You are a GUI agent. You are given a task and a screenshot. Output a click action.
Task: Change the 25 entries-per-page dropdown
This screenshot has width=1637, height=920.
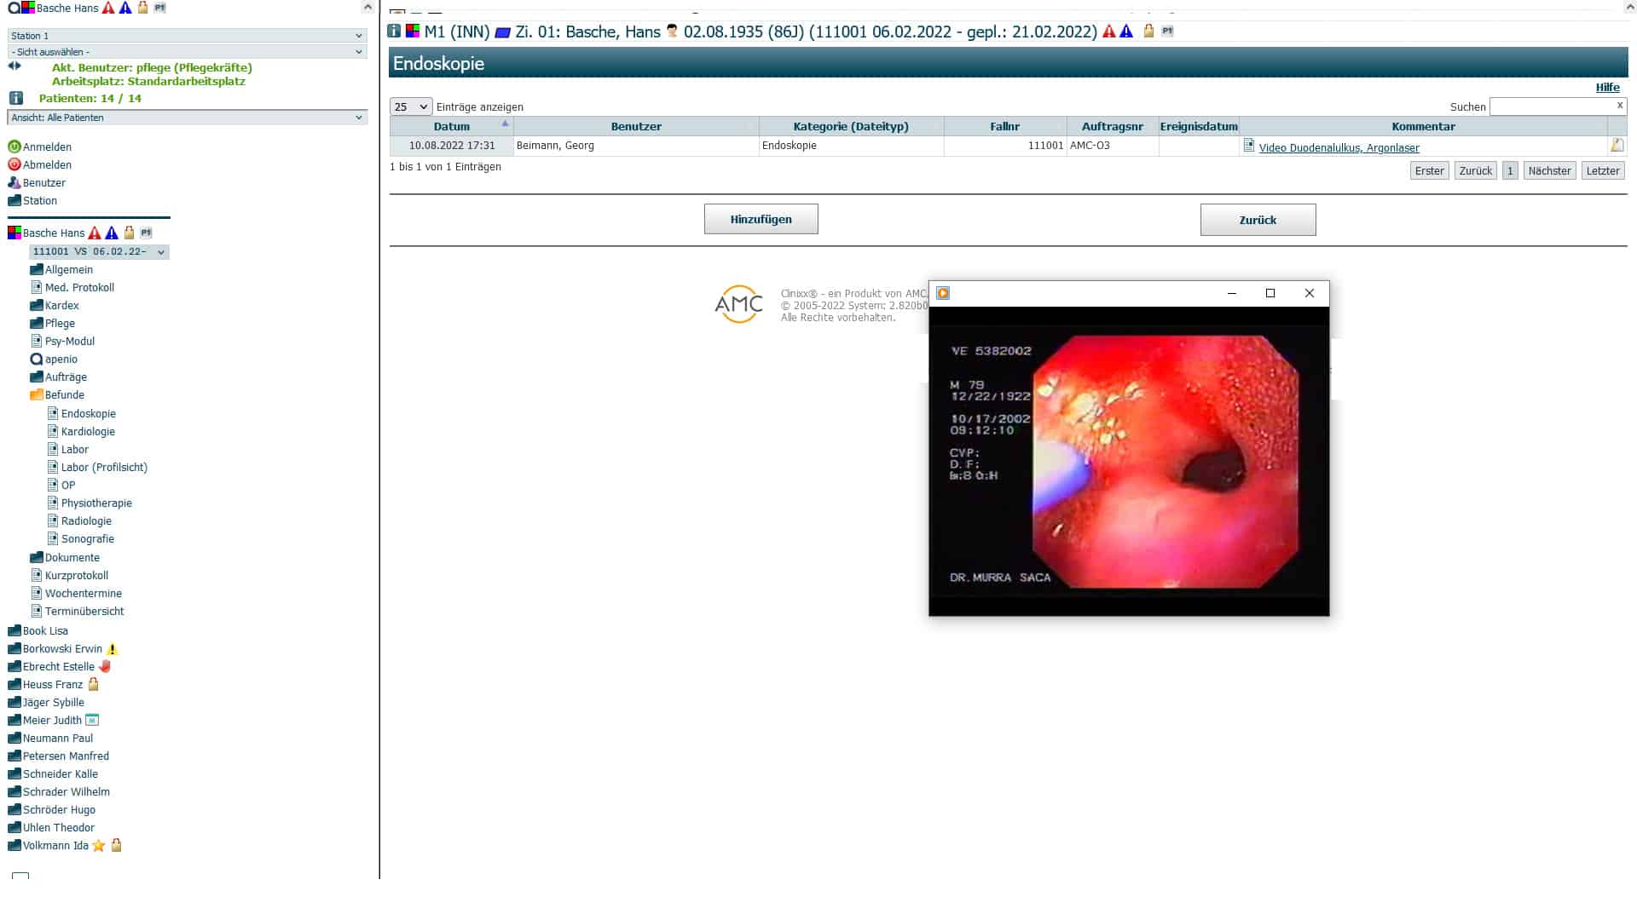(410, 106)
